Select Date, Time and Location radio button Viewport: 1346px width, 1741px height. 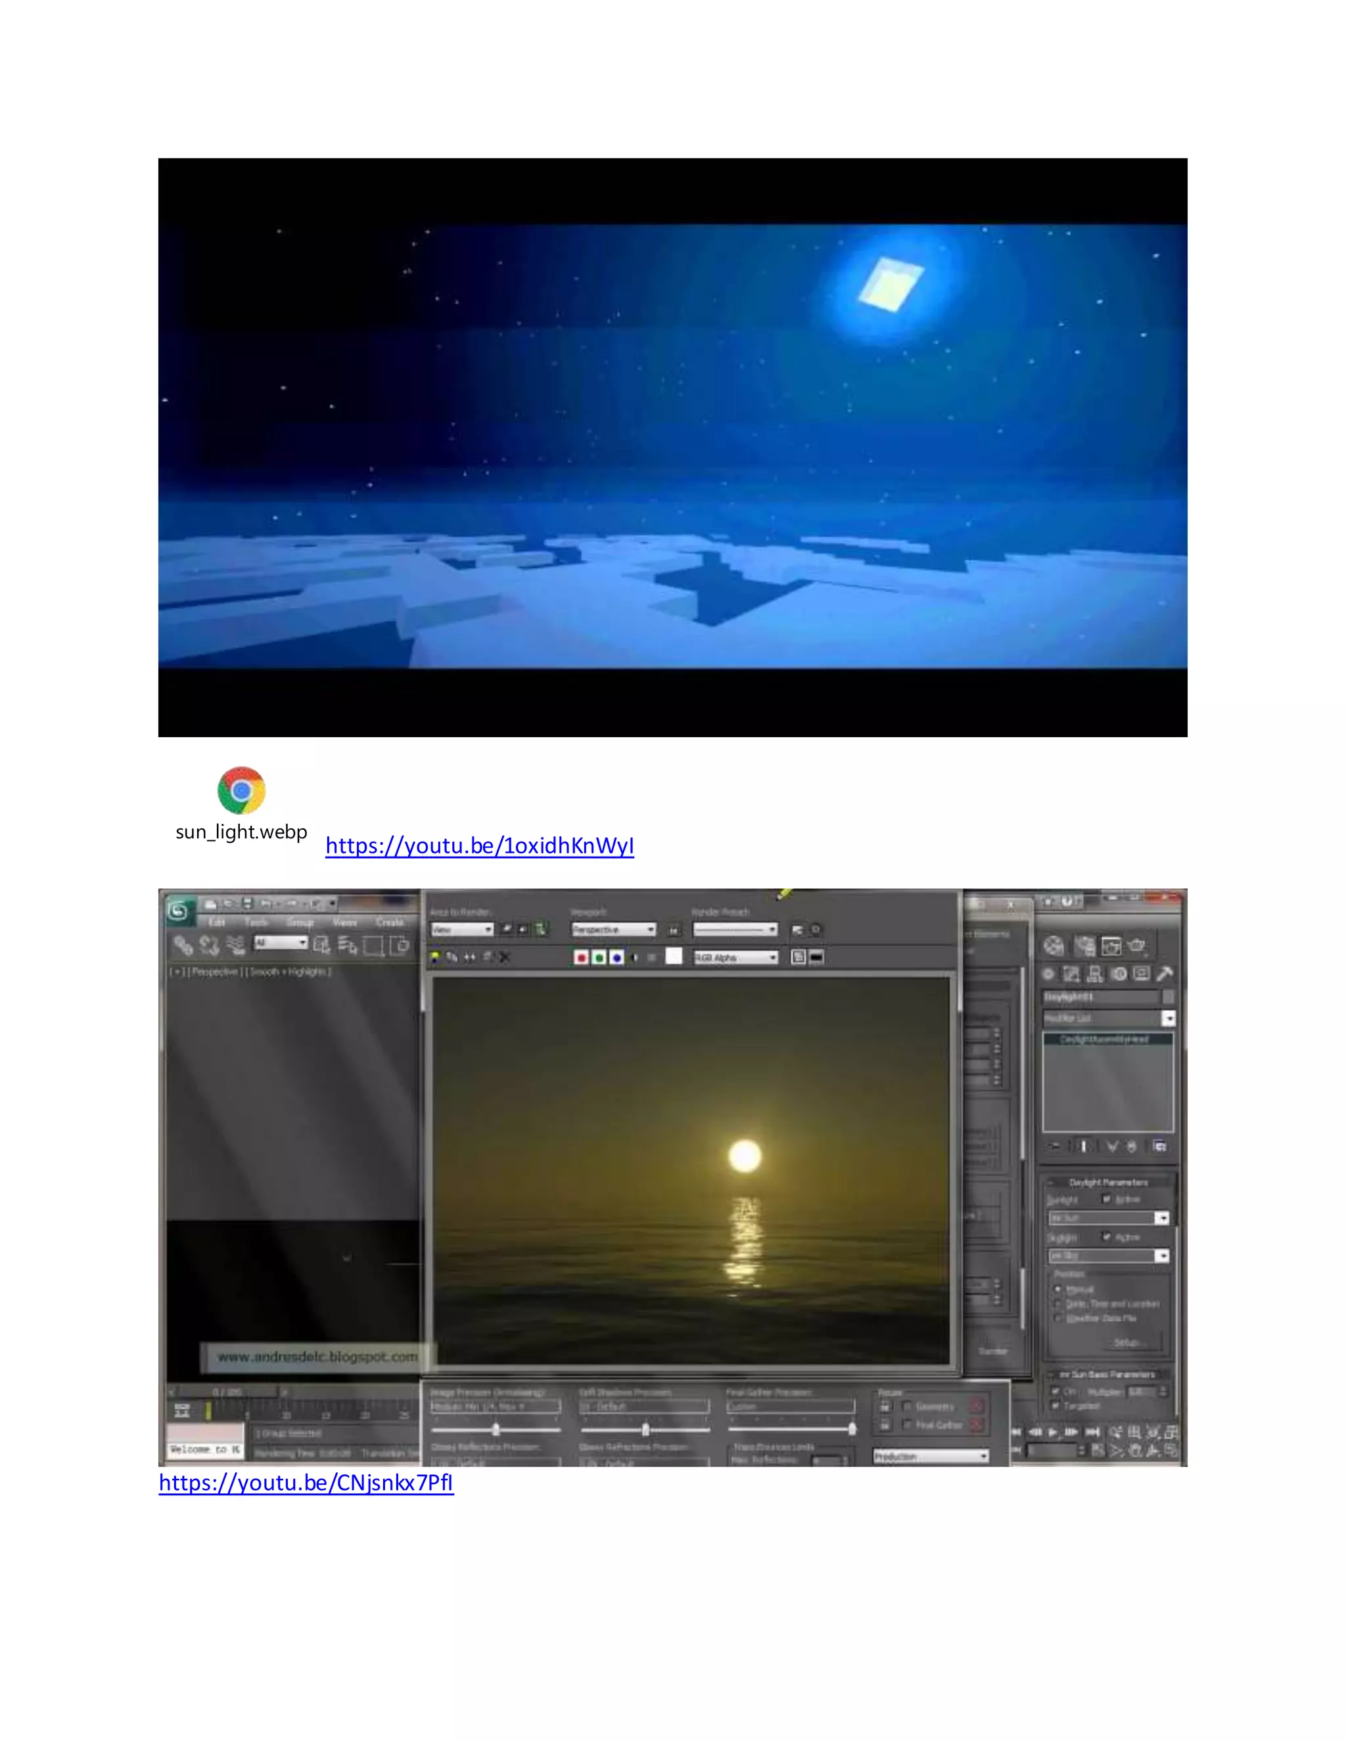click(x=1059, y=1304)
